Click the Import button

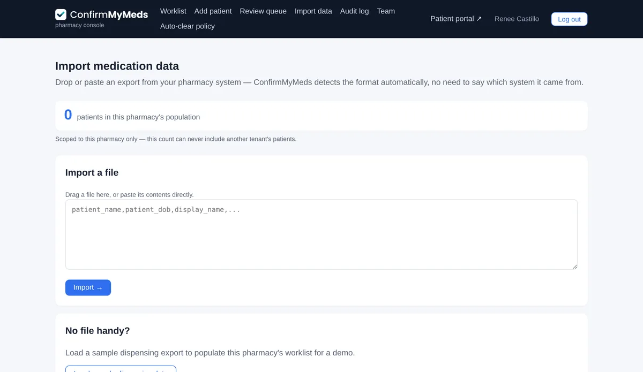pos(88,287)
